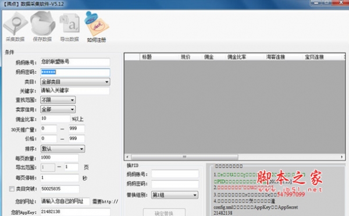The width and height of the screenshot is (349, 216).
Task: Click the 每页数量 field showing 1000
Action: [x=59, y=158]
